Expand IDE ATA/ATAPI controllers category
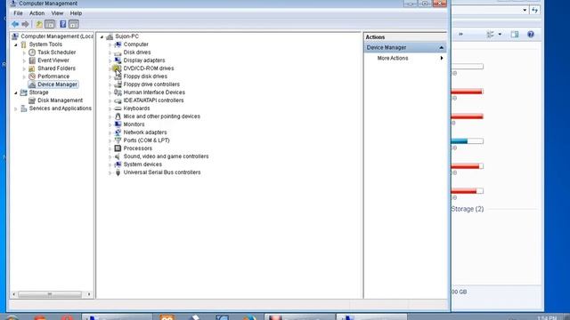Image resolution: width=570 pixels, height=320 pixels. [110, 100]
